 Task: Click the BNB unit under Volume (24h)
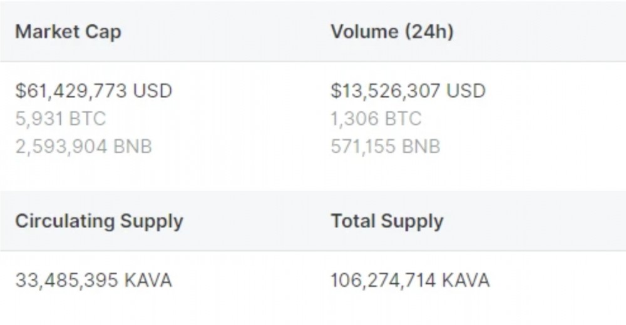coord(421,147)
